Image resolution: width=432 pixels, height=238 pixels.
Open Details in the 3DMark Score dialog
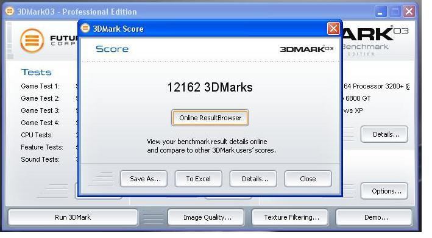pyautogui.click(x=253, y=179)
